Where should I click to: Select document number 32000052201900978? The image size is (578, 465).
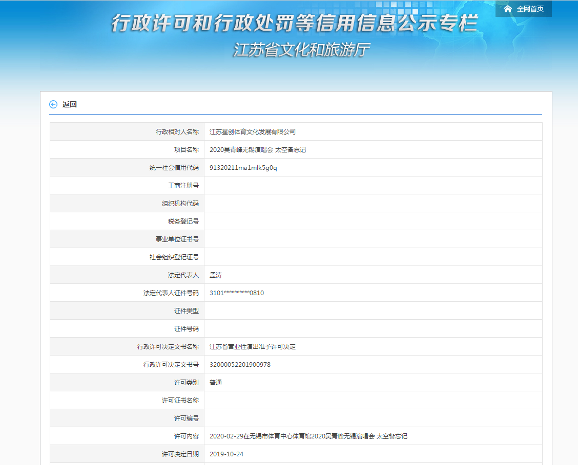tap(240, 365)
